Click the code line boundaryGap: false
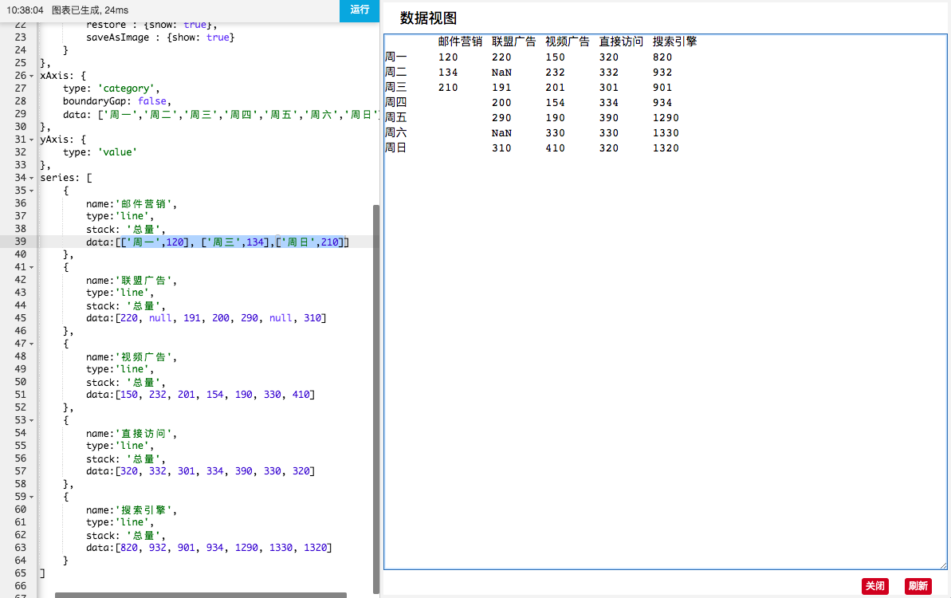This screenshot has height=598, width=951. (x=117, y=101)
